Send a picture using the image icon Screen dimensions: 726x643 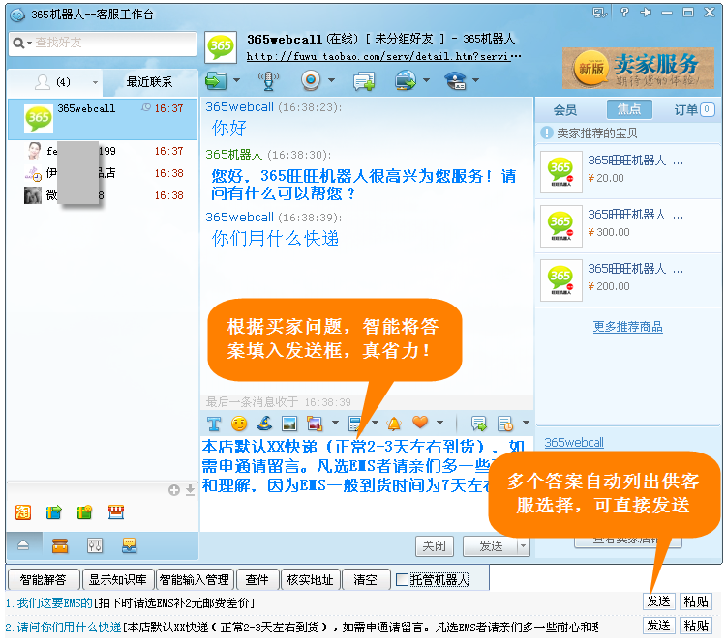coord(289,423)
